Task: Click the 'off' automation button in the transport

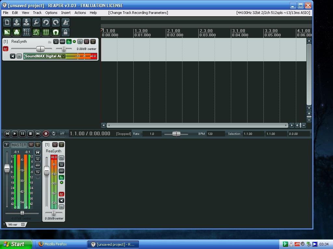Action: (62, 134)
